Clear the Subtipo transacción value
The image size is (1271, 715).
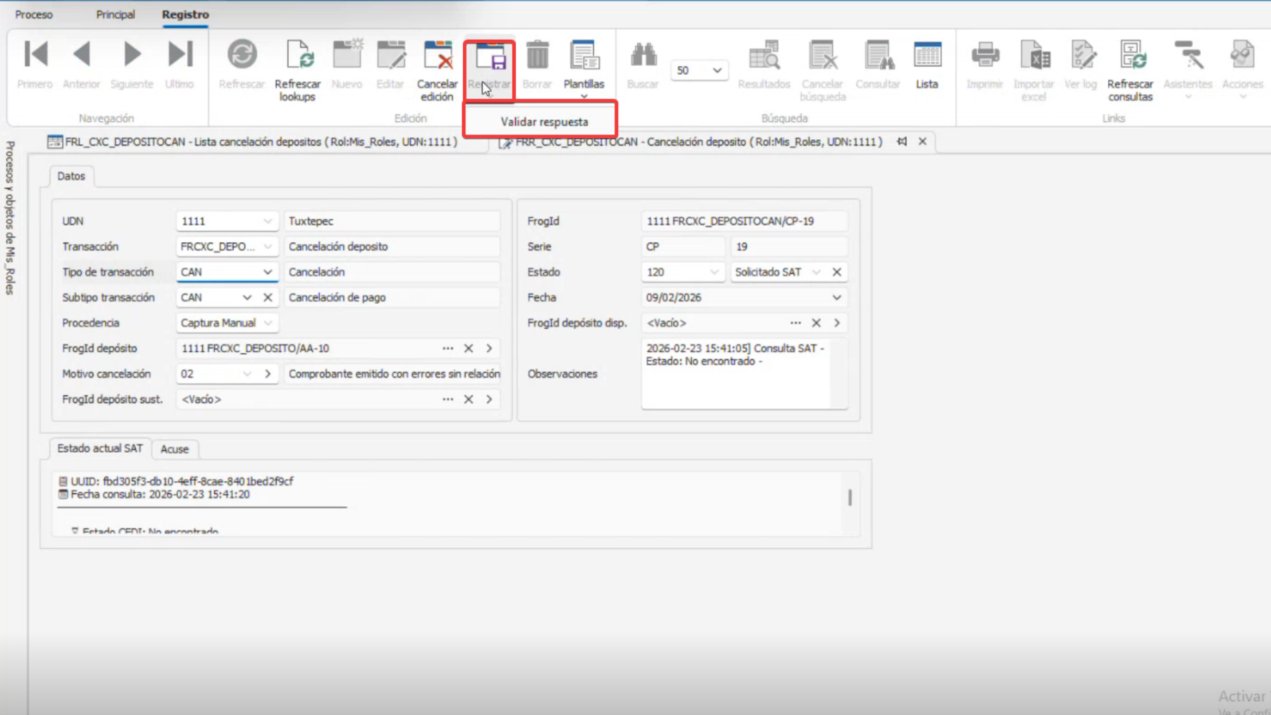[267, 297]
